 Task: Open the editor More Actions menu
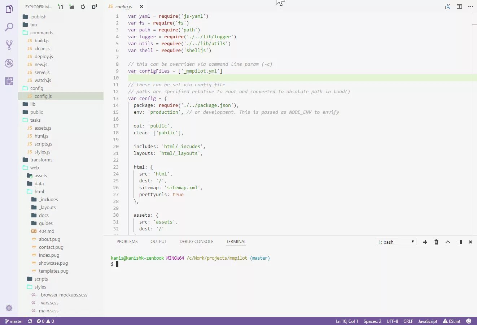(471, 6)
